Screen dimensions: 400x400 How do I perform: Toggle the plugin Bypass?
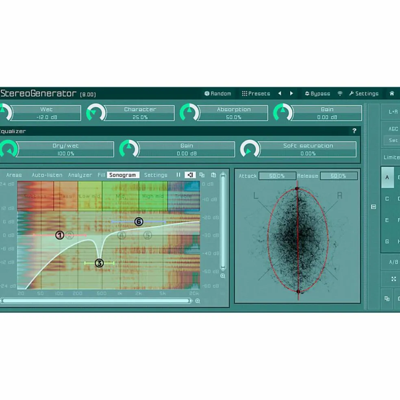pos(317,93)
